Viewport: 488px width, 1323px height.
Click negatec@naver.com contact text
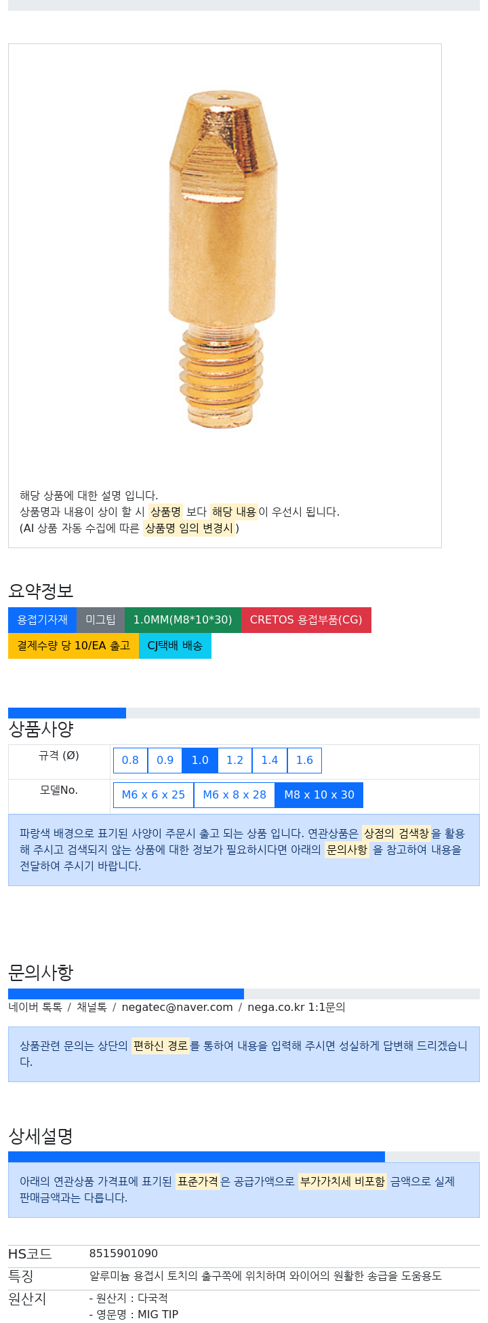coord(177,1008)
